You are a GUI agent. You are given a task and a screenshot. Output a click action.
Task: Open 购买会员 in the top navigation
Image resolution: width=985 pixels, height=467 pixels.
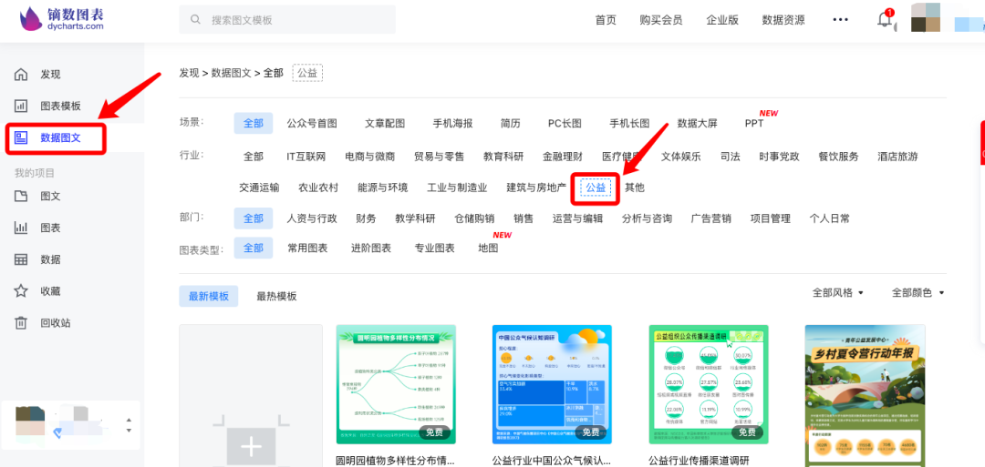point(660,20)
